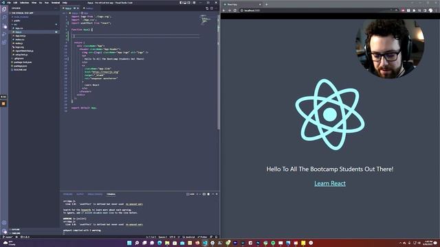
Task: Open a new browser tab with plus
Action: pyautogui.click(x=266, y=5)
